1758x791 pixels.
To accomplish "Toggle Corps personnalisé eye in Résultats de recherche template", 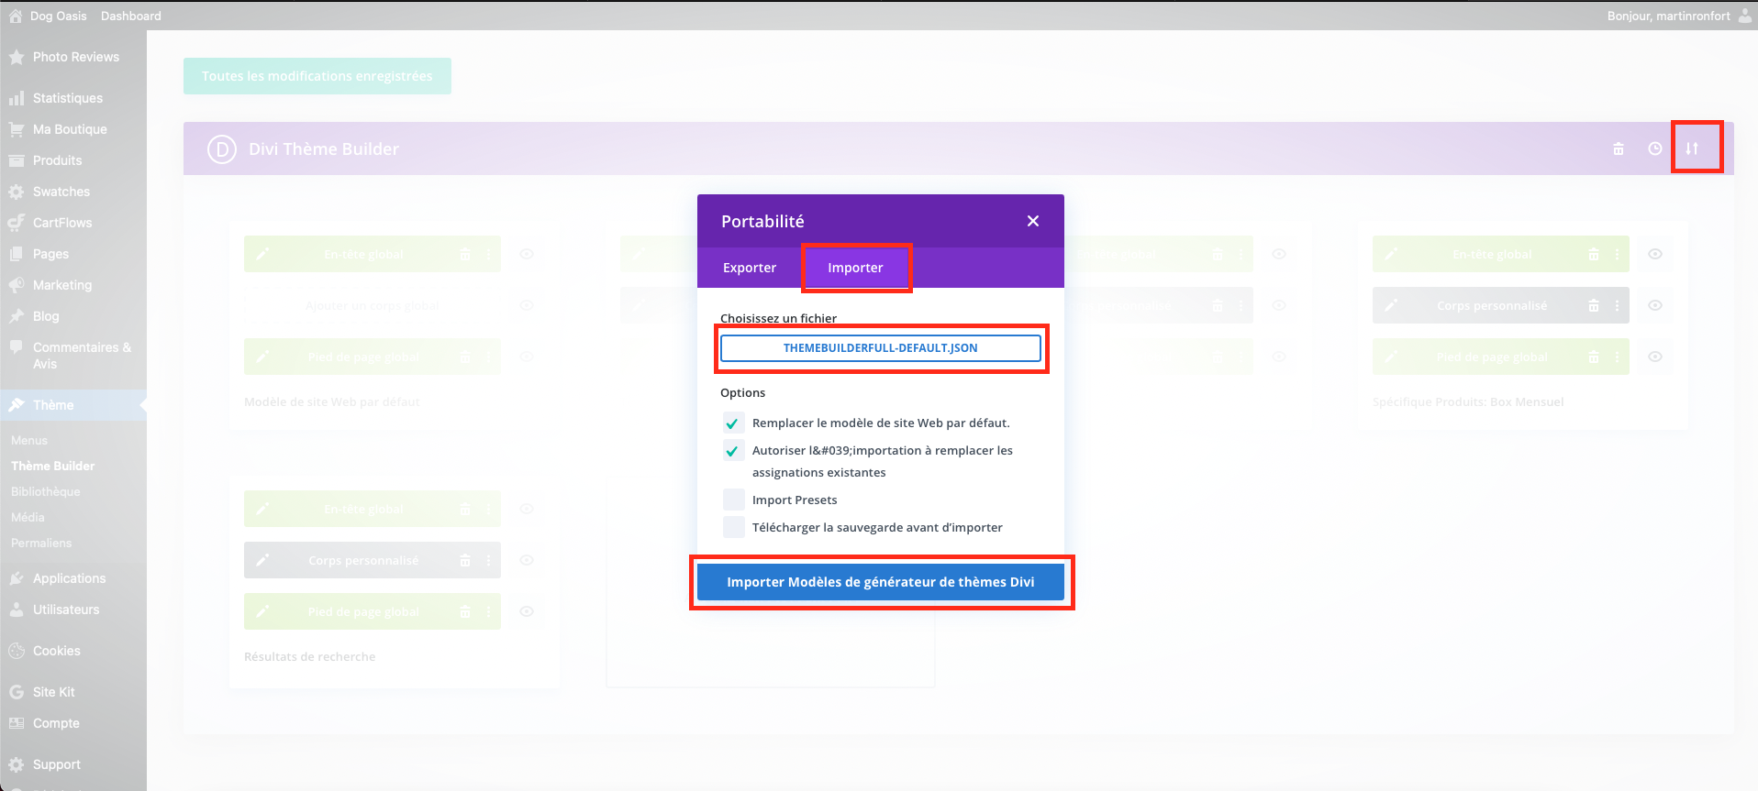I will click(x=527, y=560).
